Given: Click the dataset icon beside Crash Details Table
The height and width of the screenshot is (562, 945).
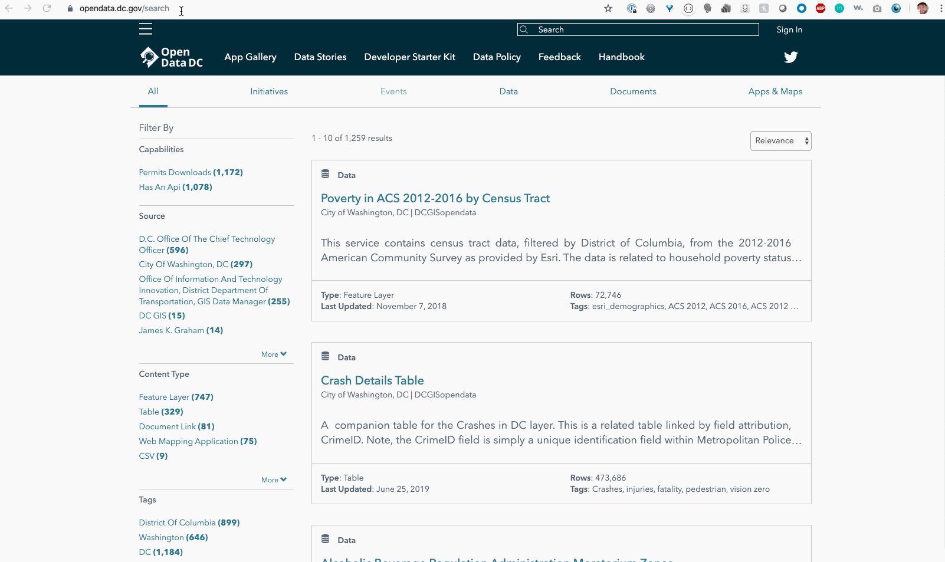Looking at the screenshot, I should (x=326, y=355).
